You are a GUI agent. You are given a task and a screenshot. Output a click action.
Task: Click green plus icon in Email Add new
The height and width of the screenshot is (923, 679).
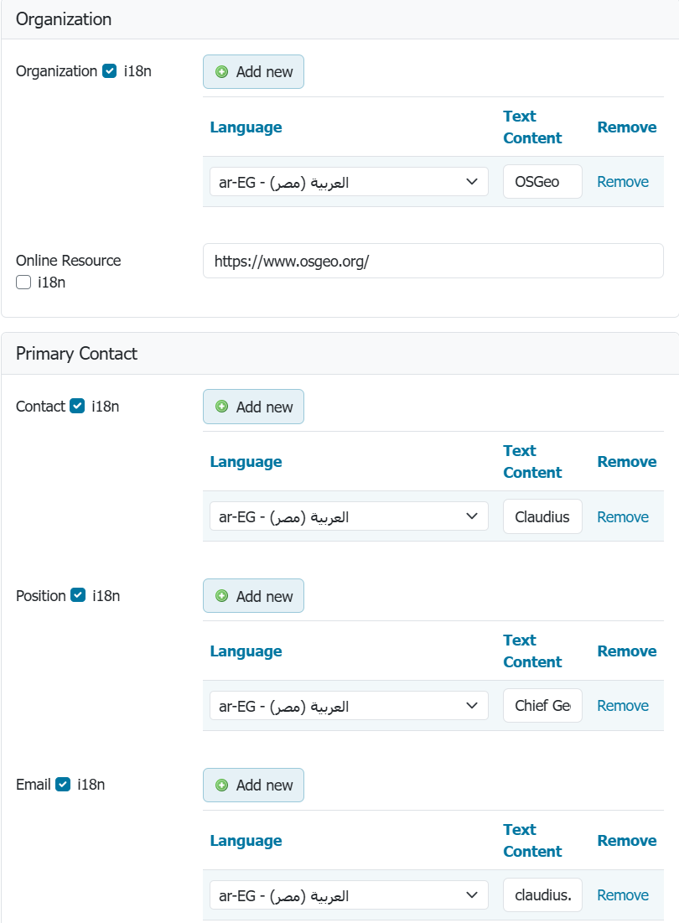coord(222,786)
